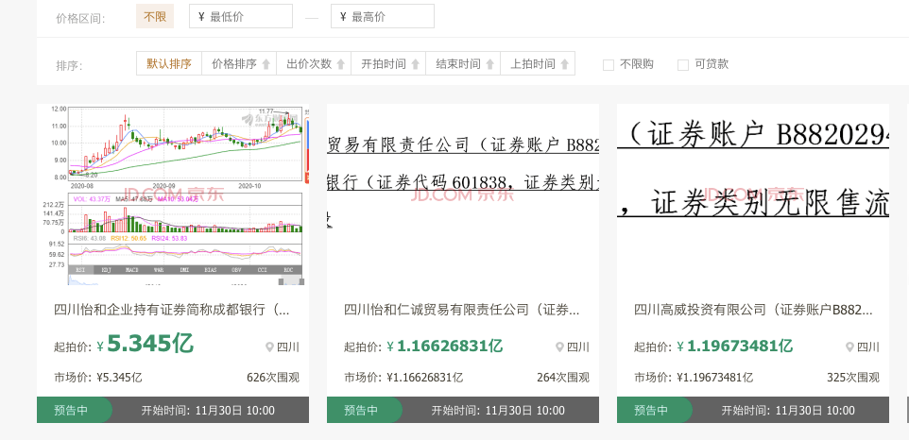Click the 325次围观 view count
Viewport: 909px width, 440px height.
pos(852,378)
